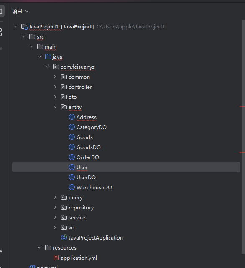
Task: Select the repository package label
Action: [x=81, y=208]
